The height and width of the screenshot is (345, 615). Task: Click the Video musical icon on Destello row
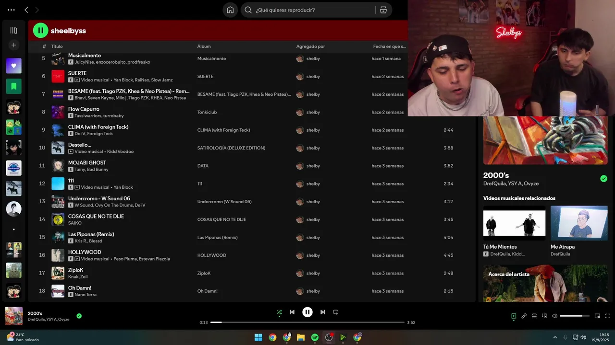click(x=71, y=151)
